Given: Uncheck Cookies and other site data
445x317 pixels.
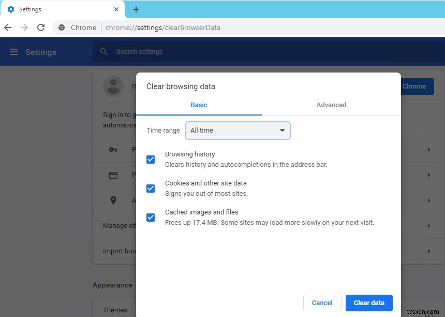Looking at the screenshot, I should 151,189.
